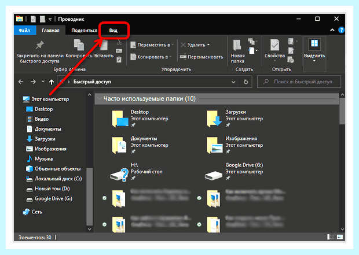Select Новый том (D:) in tree
Screen dimensions: 359x255
point(48,189)
